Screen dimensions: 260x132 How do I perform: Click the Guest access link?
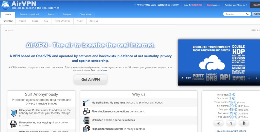point(213,5)
